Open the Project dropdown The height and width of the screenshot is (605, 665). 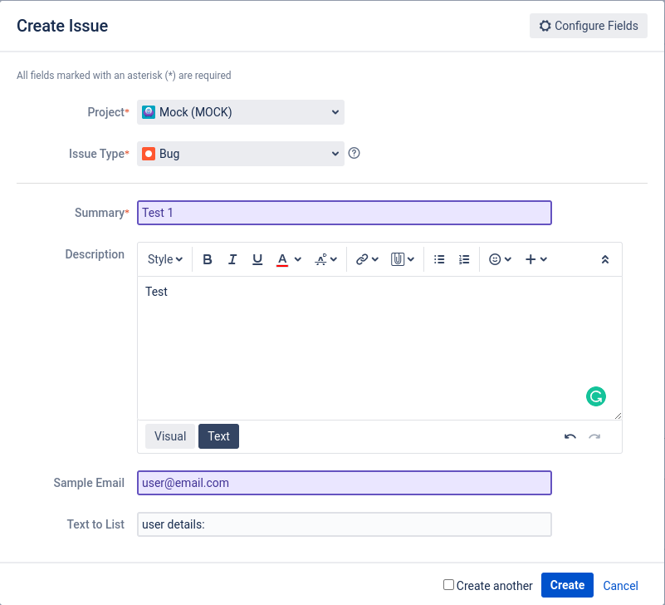pyautogui.click(x=241, y=112)
